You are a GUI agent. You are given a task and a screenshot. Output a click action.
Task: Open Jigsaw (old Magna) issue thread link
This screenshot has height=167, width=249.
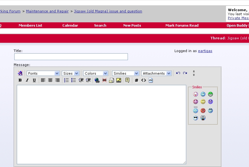click(108, 11)
